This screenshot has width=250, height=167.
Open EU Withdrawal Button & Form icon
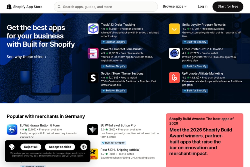coord(12,130)
